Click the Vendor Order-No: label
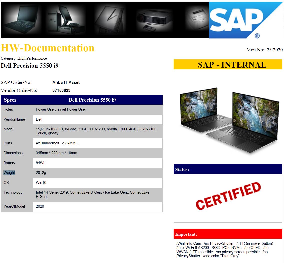 pos(19,90)
